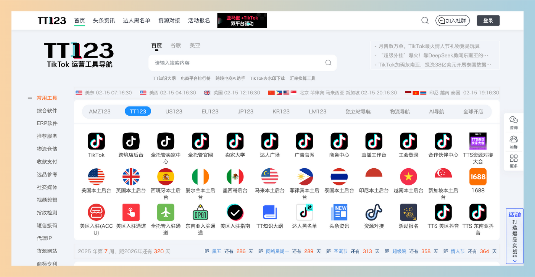535x277 pixels.
Task: Click the 美区入驻通道 finger icon
Action: click(x=131, y=212)
